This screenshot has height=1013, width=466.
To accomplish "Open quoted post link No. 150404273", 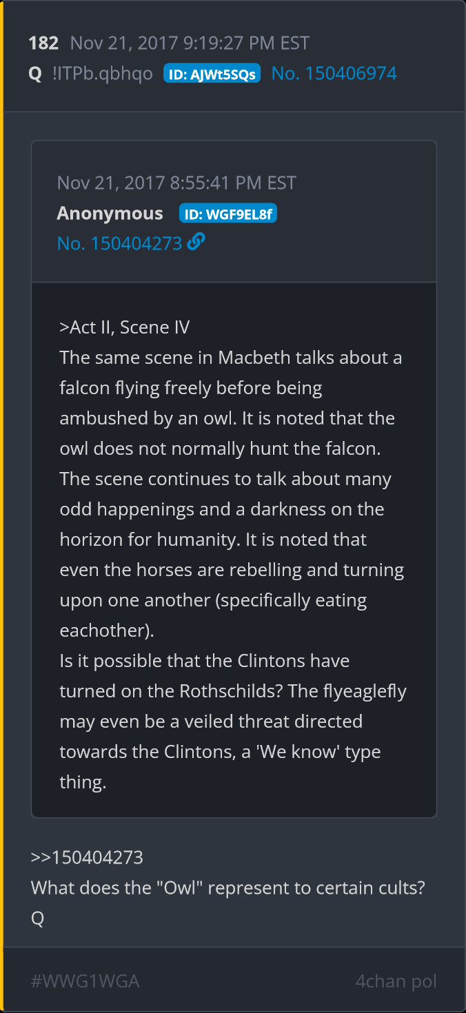I will pos(119,243).
